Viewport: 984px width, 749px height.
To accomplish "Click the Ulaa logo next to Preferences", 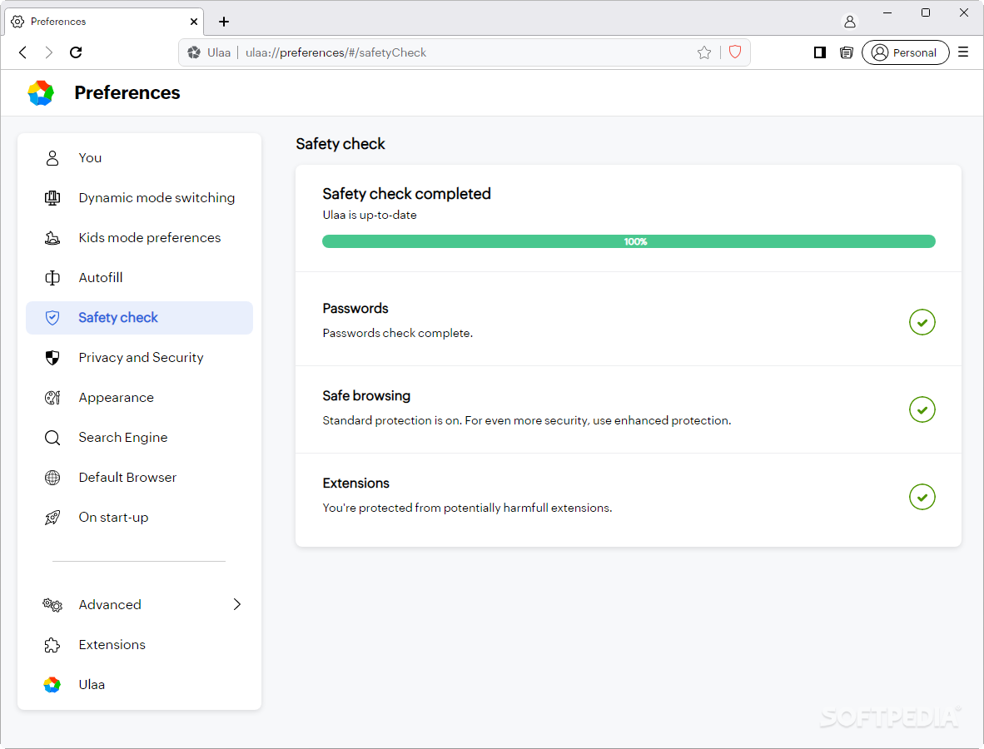I will [x=41, y=93].
